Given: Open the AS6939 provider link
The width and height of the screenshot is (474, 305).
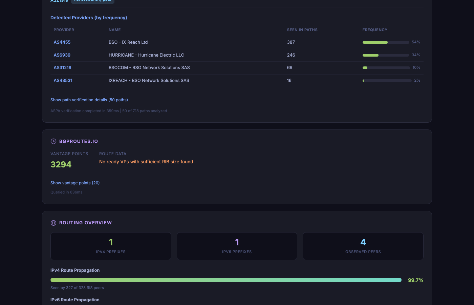Looking at the screenshot, I should (62, 55).
